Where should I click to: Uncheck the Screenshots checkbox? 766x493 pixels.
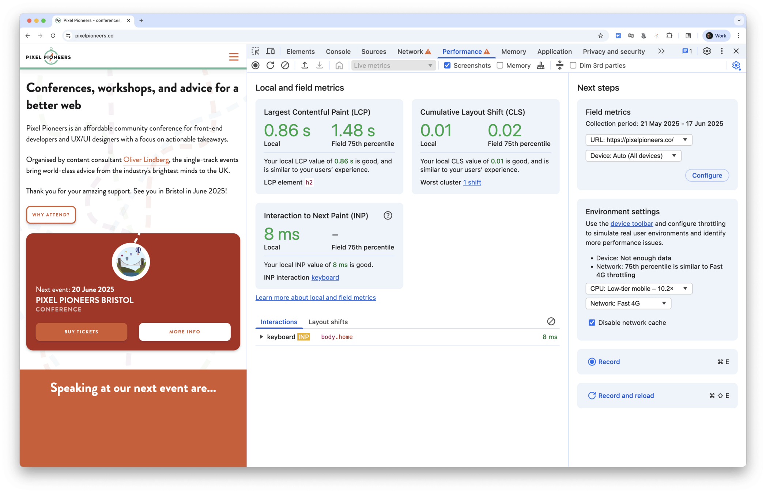[x=447, y=65]
